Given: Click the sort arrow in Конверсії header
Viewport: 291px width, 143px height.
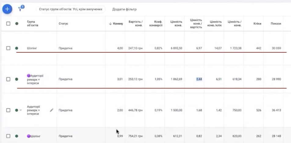Looking at the screenshot, I should tap(110, 24).
